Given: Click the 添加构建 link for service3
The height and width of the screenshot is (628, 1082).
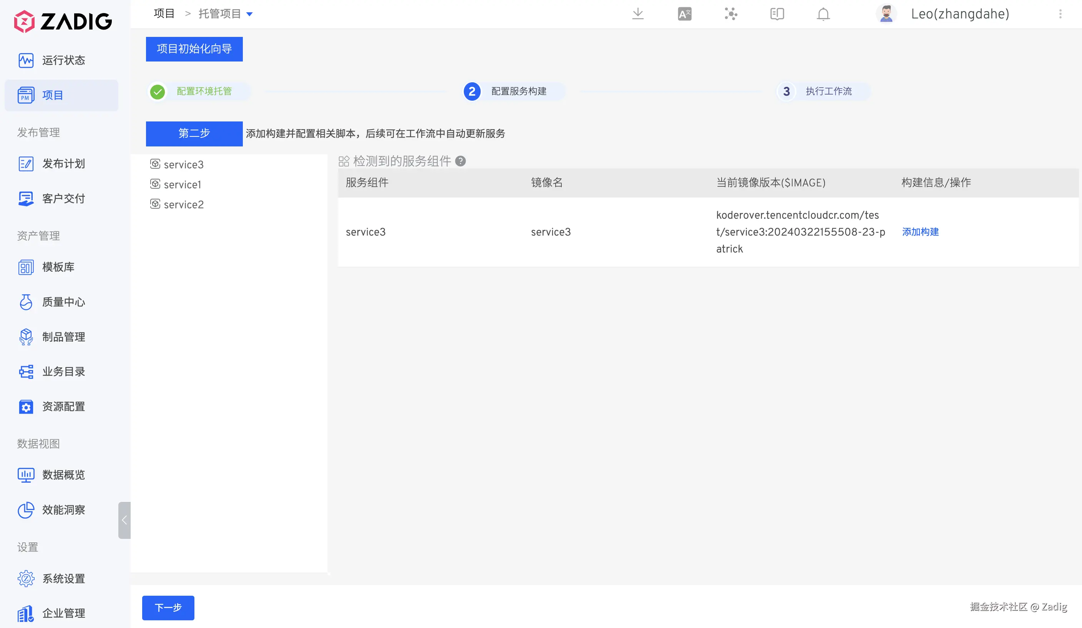Looking at the screenshot, I should pyautogui.click(x=920, y=232).
